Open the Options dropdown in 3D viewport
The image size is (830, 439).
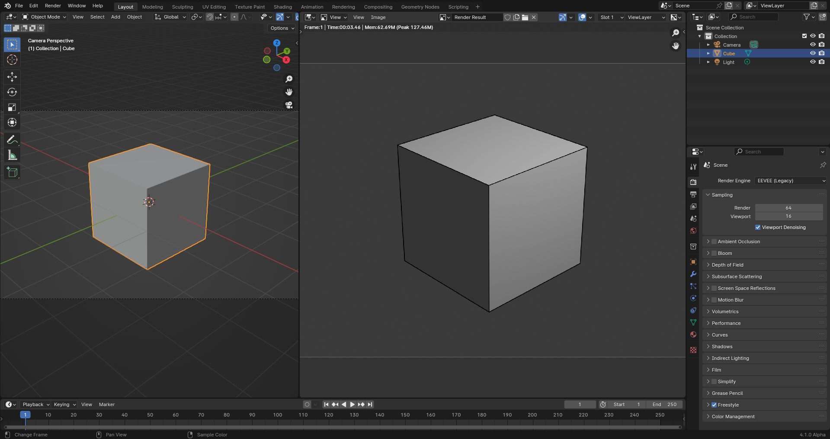pyautogui.click(x=282, y=28)
